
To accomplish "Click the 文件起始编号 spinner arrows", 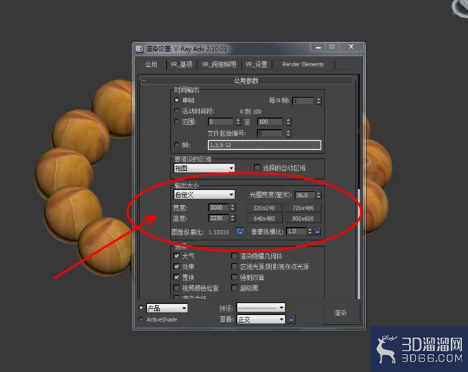I will [288, 133].
